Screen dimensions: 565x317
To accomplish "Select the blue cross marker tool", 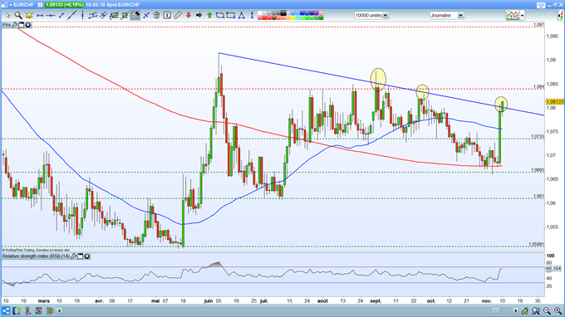I will tap(146, 15).
